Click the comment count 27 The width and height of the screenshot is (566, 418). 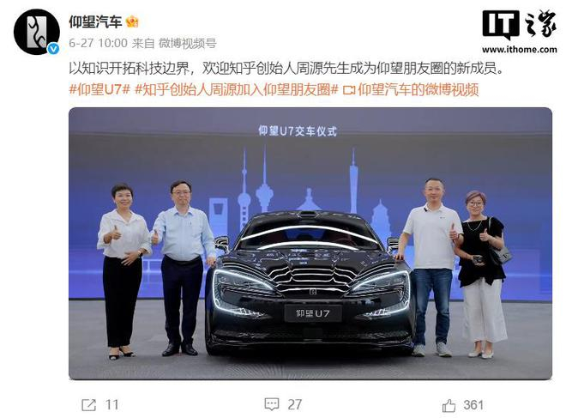[x=294, y=404]
